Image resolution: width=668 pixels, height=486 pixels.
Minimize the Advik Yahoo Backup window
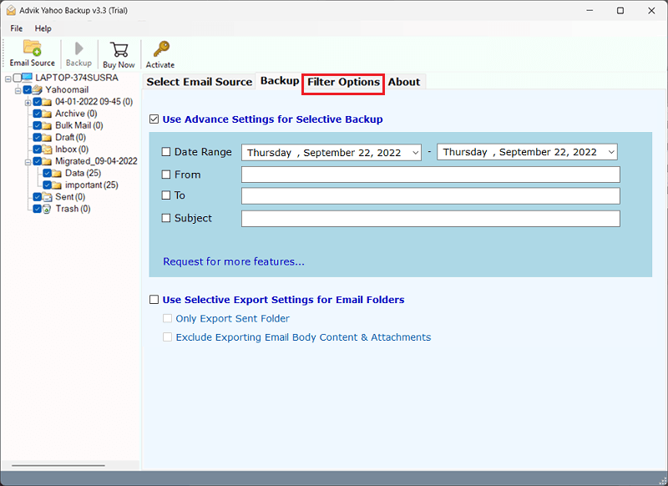[590, 11]
